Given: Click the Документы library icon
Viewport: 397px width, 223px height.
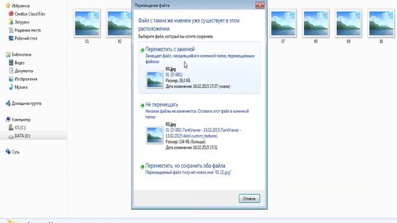Looking at the screenshot, I should 11,71.
